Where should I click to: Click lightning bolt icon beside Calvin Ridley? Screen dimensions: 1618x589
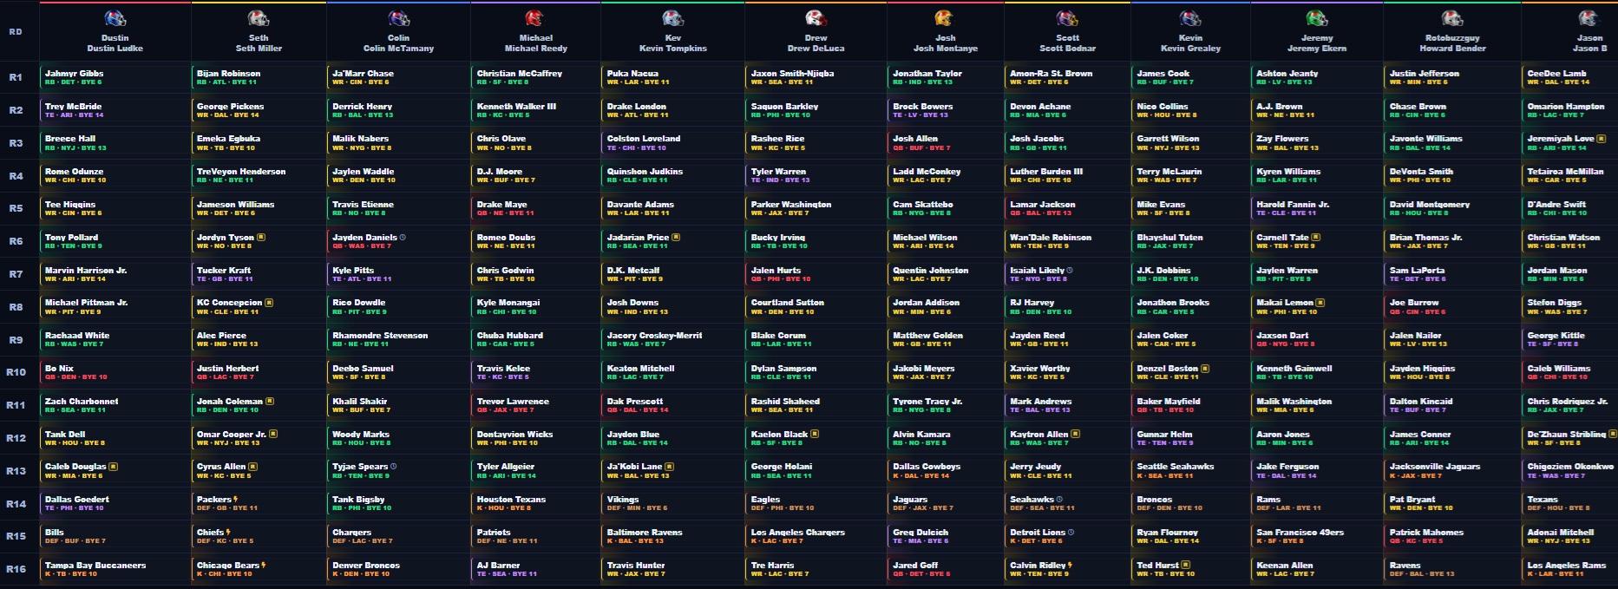coord(1070,566)
